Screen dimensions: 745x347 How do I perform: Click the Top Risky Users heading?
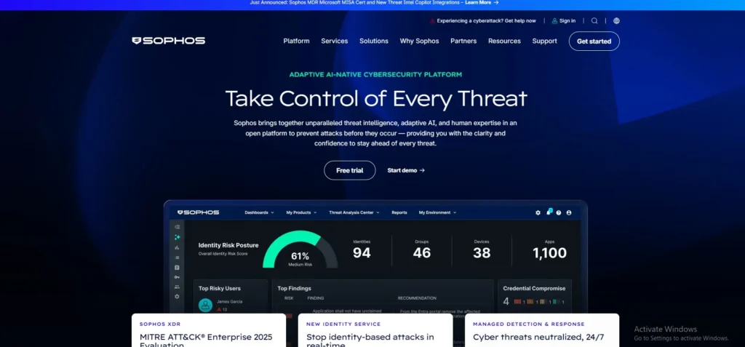click(220, 288)
